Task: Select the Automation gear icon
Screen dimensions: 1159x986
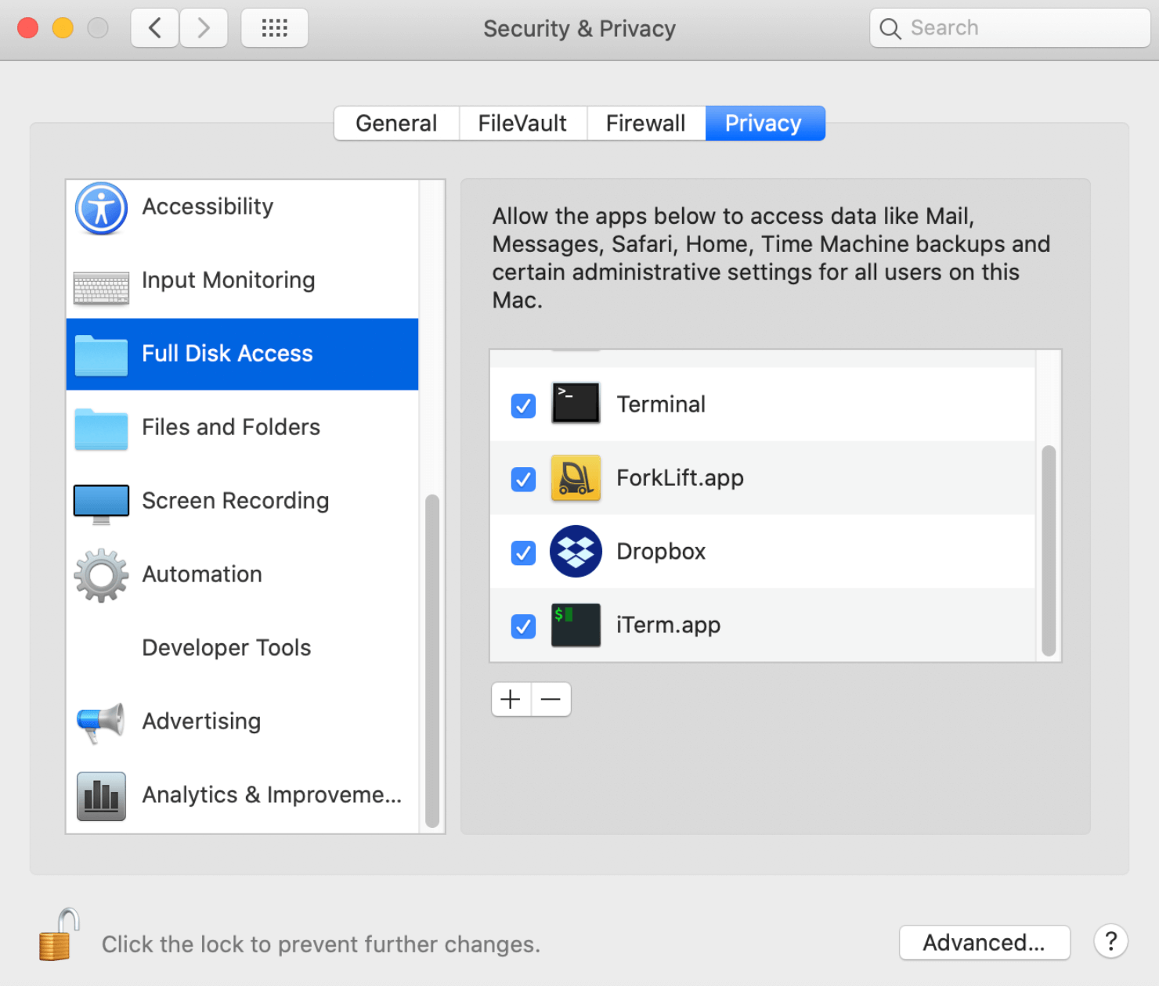Action: 100,575
